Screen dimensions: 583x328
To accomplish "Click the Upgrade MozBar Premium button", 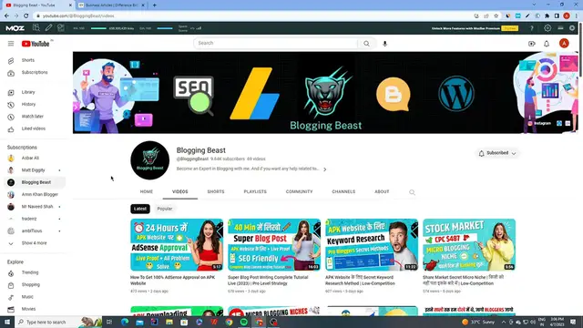I will [510, 28].
